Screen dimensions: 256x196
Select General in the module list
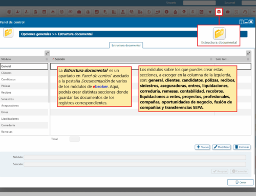click(x=24, y=66)
